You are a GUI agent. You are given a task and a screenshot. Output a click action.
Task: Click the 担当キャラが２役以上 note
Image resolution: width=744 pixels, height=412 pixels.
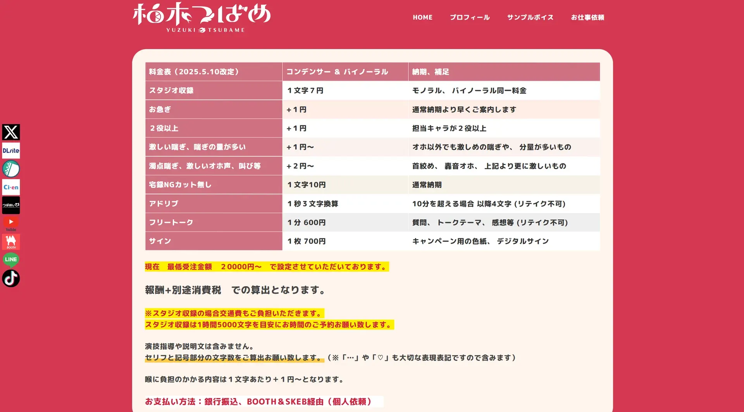coord(504,128)
